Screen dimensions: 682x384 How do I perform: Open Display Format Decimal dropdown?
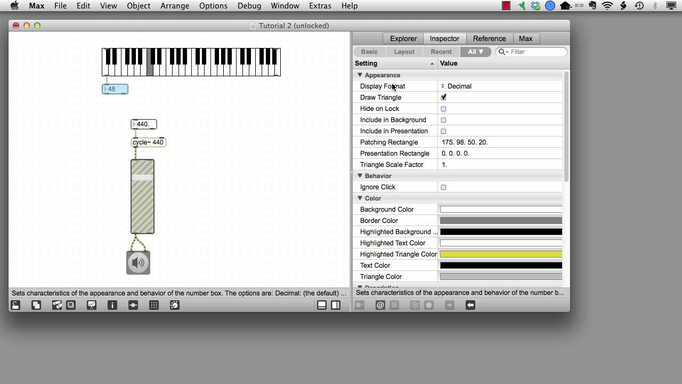tap(456, 86)
